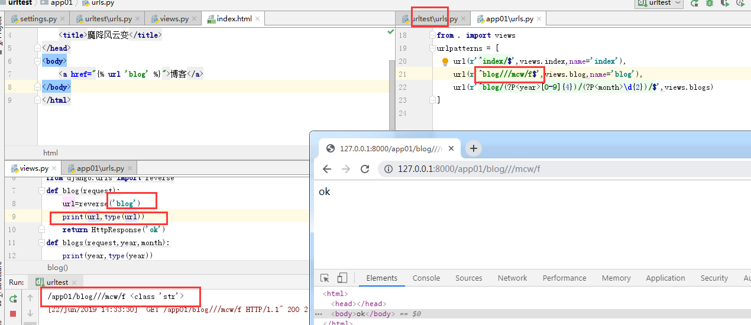Collapse the def blogs function fold marker
751x325 pixels.
click(x=40, y=243)
